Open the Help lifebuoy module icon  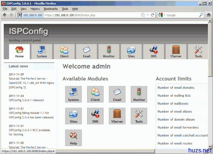73,138
